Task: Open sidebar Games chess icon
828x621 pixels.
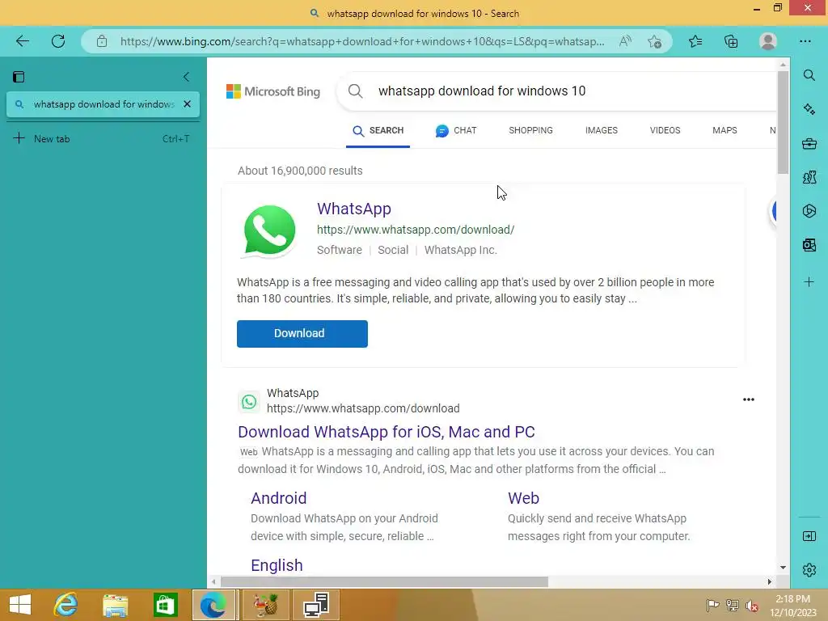Action: 809,177
